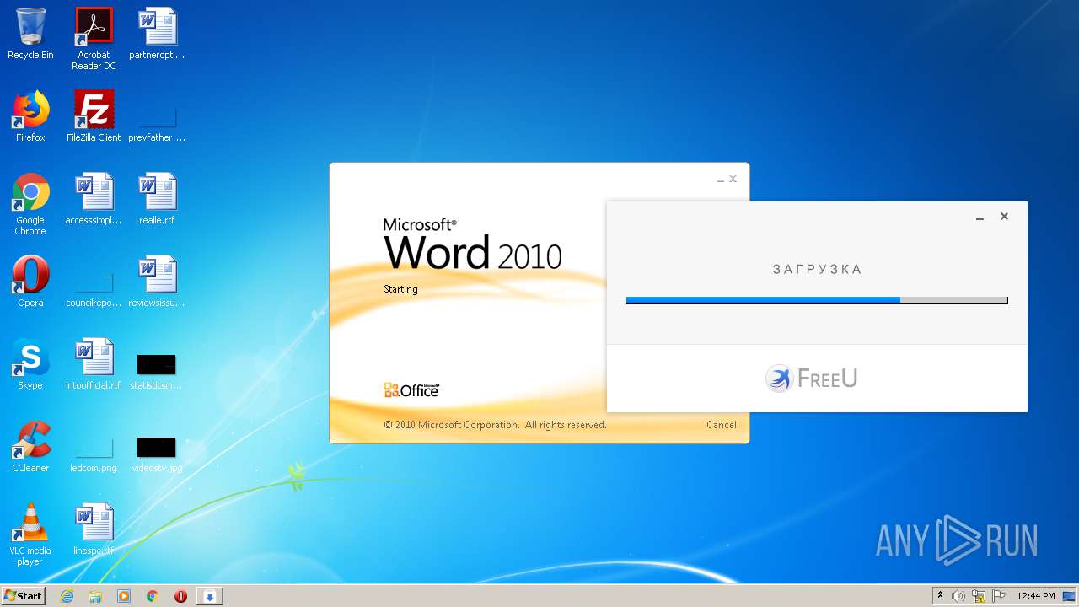Open Firefox from the desktop

point(30,116)
